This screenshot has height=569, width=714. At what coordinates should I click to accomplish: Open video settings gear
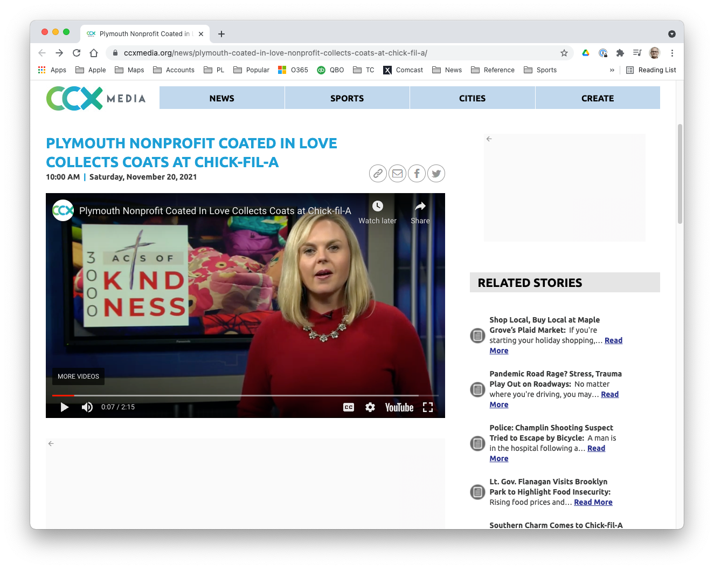370,407
